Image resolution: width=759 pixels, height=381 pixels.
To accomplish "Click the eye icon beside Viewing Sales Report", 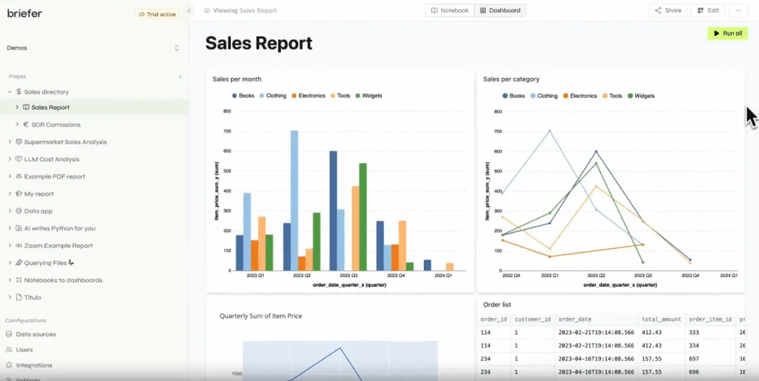I will coord(207,11).
